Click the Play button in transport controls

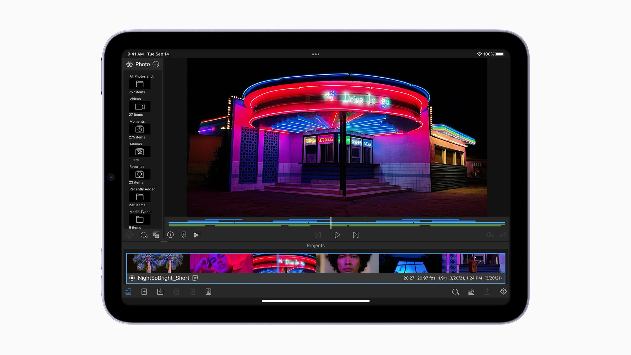tap(337, 235)
